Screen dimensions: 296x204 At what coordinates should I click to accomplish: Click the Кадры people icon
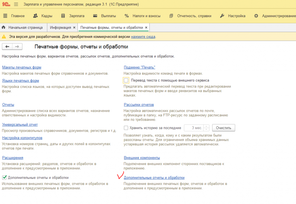click(x=35, y=16)
